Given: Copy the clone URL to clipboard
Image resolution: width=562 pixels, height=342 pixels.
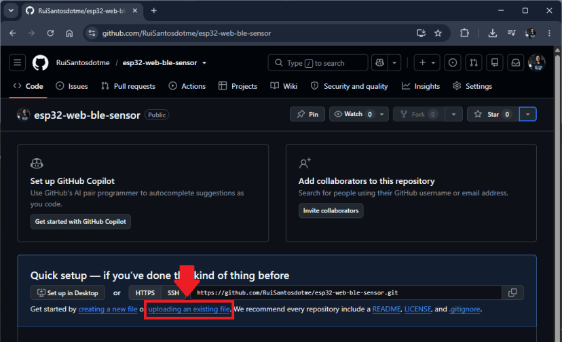Looking at the screenshot, I should [x=512, y=293].
